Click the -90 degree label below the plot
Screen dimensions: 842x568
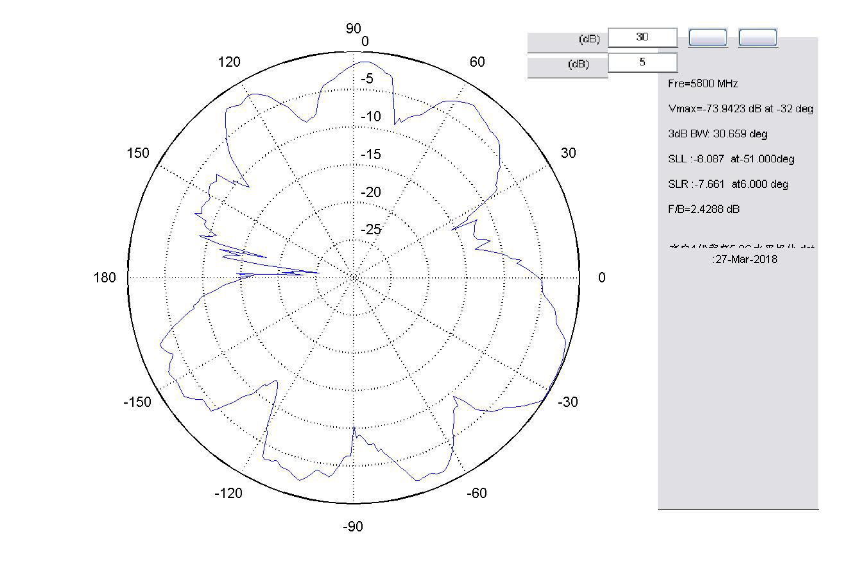(x=353, y=527)
